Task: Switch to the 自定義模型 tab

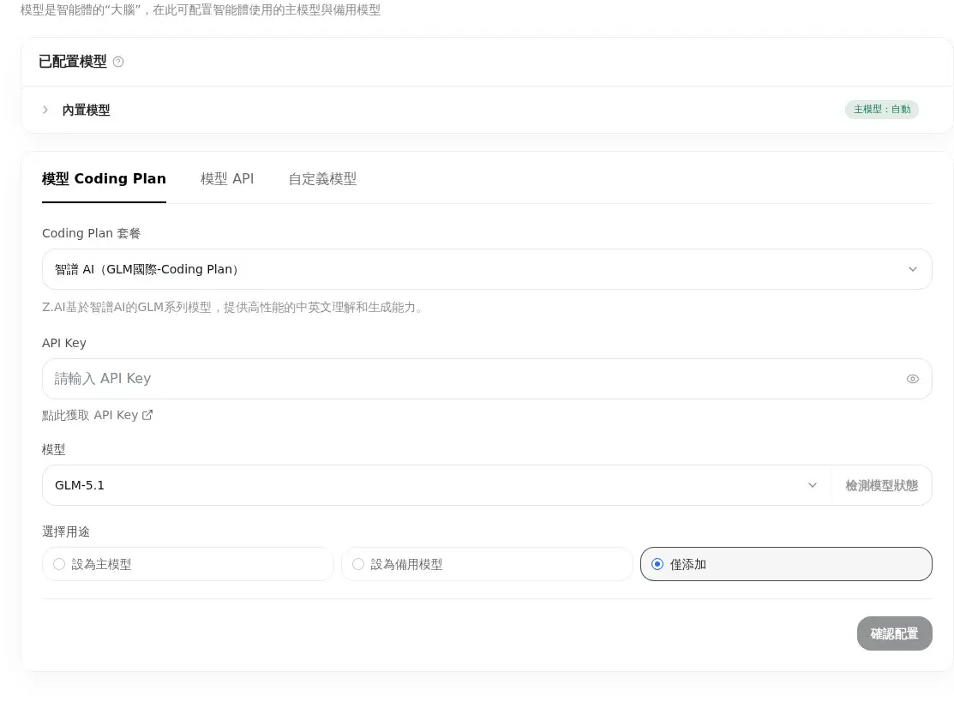Action: [322, 179]
